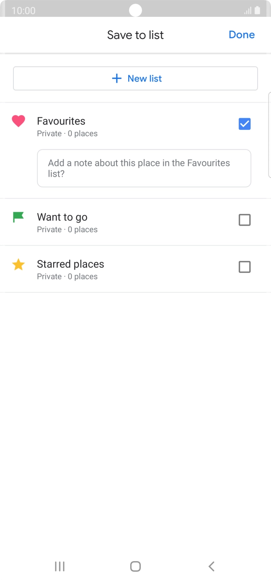Image resolution: width=271 pixels, height=582 pixels.
Task: Open the recent apps navigation icon
Action: [60, 566]
